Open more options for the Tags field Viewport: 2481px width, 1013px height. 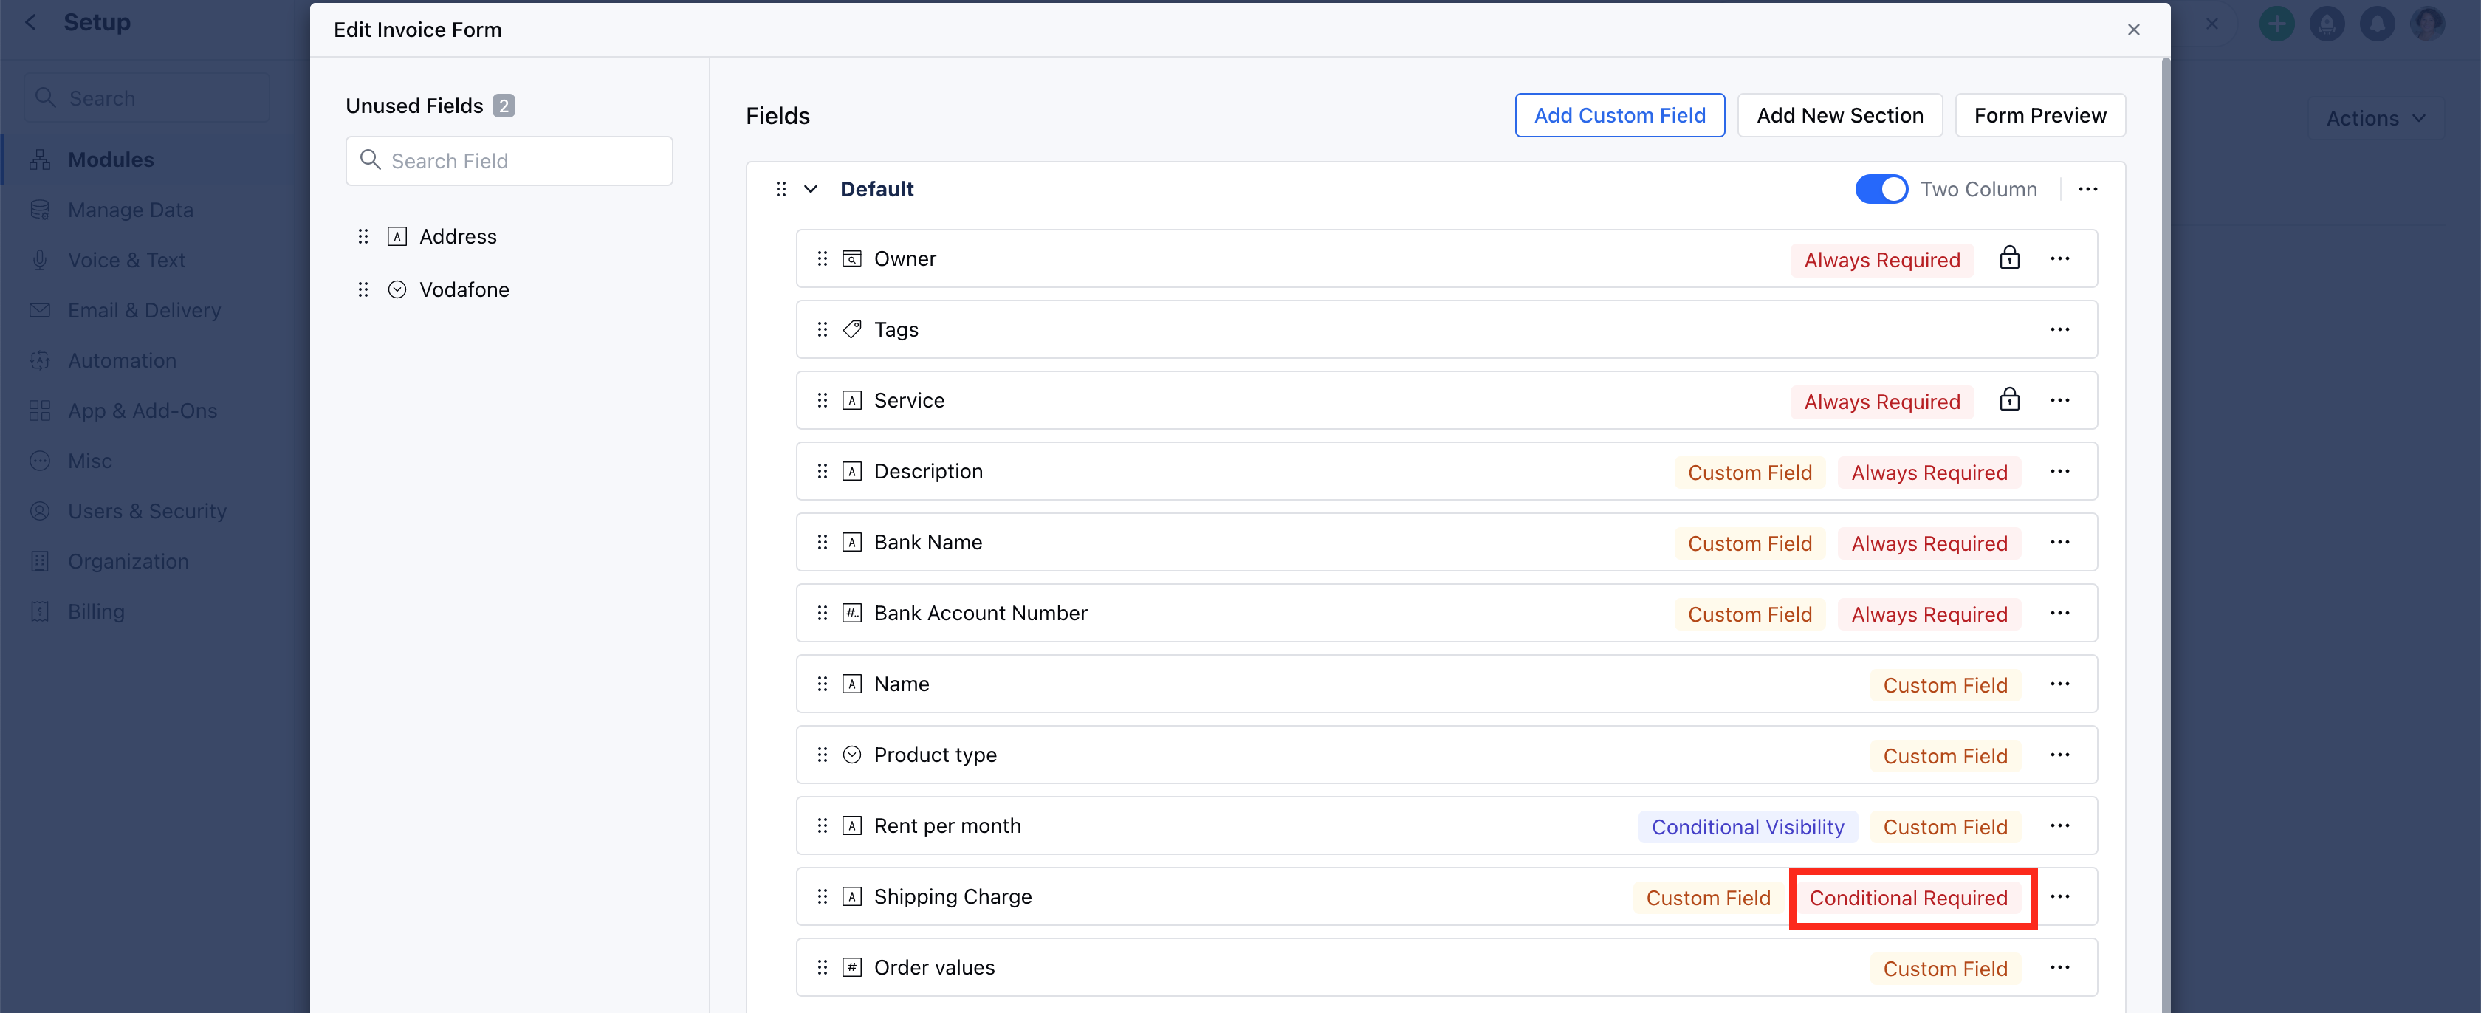(2059, 329)
